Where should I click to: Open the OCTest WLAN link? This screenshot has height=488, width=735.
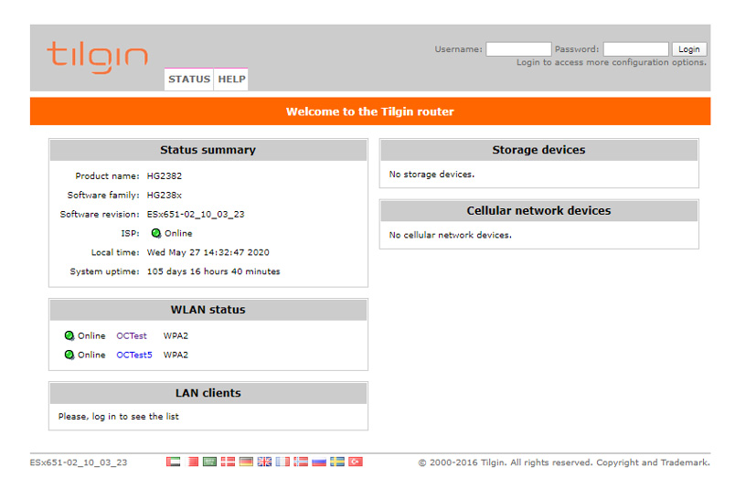point(132,335)
